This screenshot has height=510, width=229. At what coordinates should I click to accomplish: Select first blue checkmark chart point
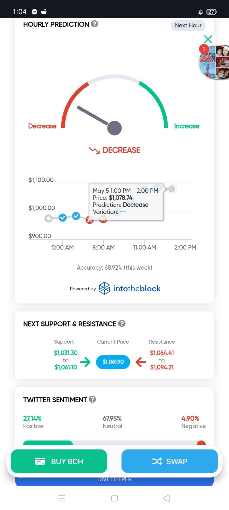click(63, 218)
